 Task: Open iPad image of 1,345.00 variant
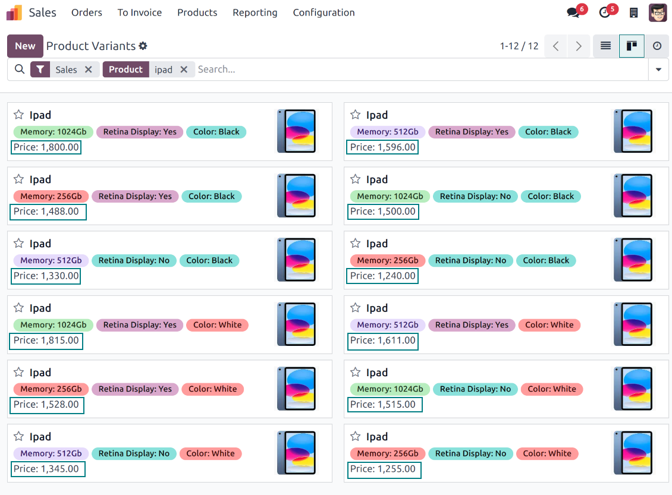coord(297,453)
